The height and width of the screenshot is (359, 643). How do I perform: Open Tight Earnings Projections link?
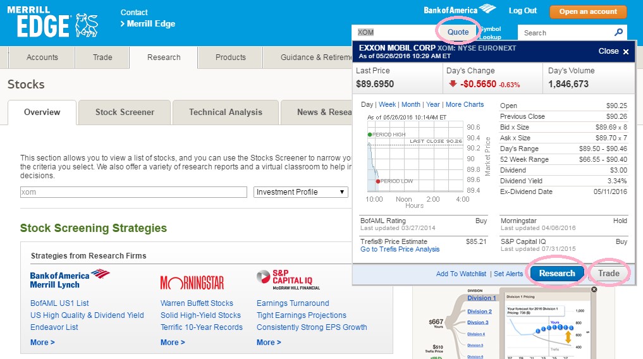302,315
